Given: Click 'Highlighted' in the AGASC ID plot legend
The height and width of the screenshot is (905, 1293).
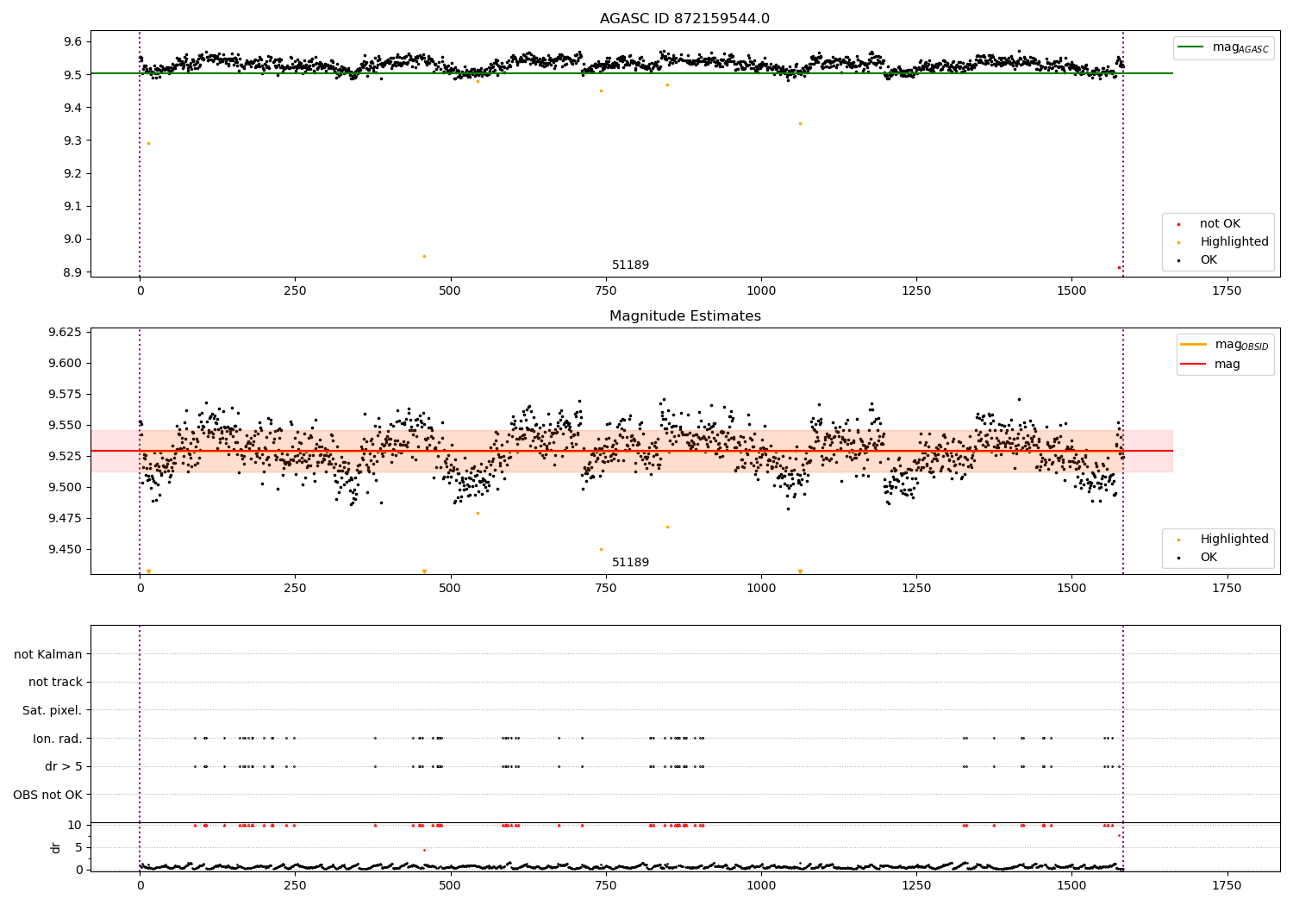Looking at the screenshot, I should click(x=1234, y=242).
